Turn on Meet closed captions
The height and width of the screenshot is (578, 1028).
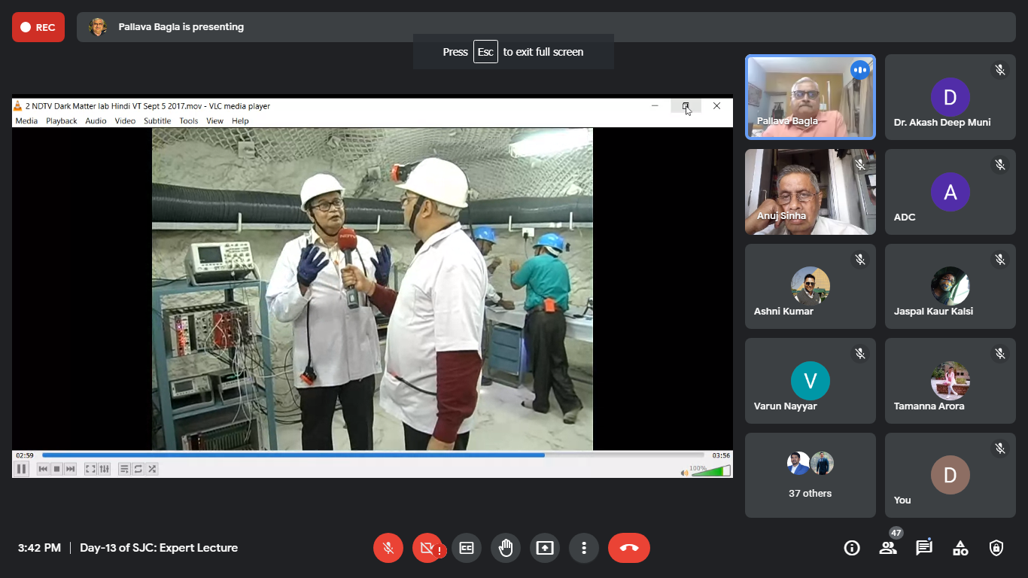coord(467,548)
